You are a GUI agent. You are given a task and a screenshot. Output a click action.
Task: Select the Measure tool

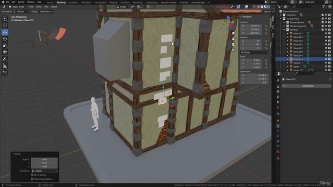(x=5, y=66)
